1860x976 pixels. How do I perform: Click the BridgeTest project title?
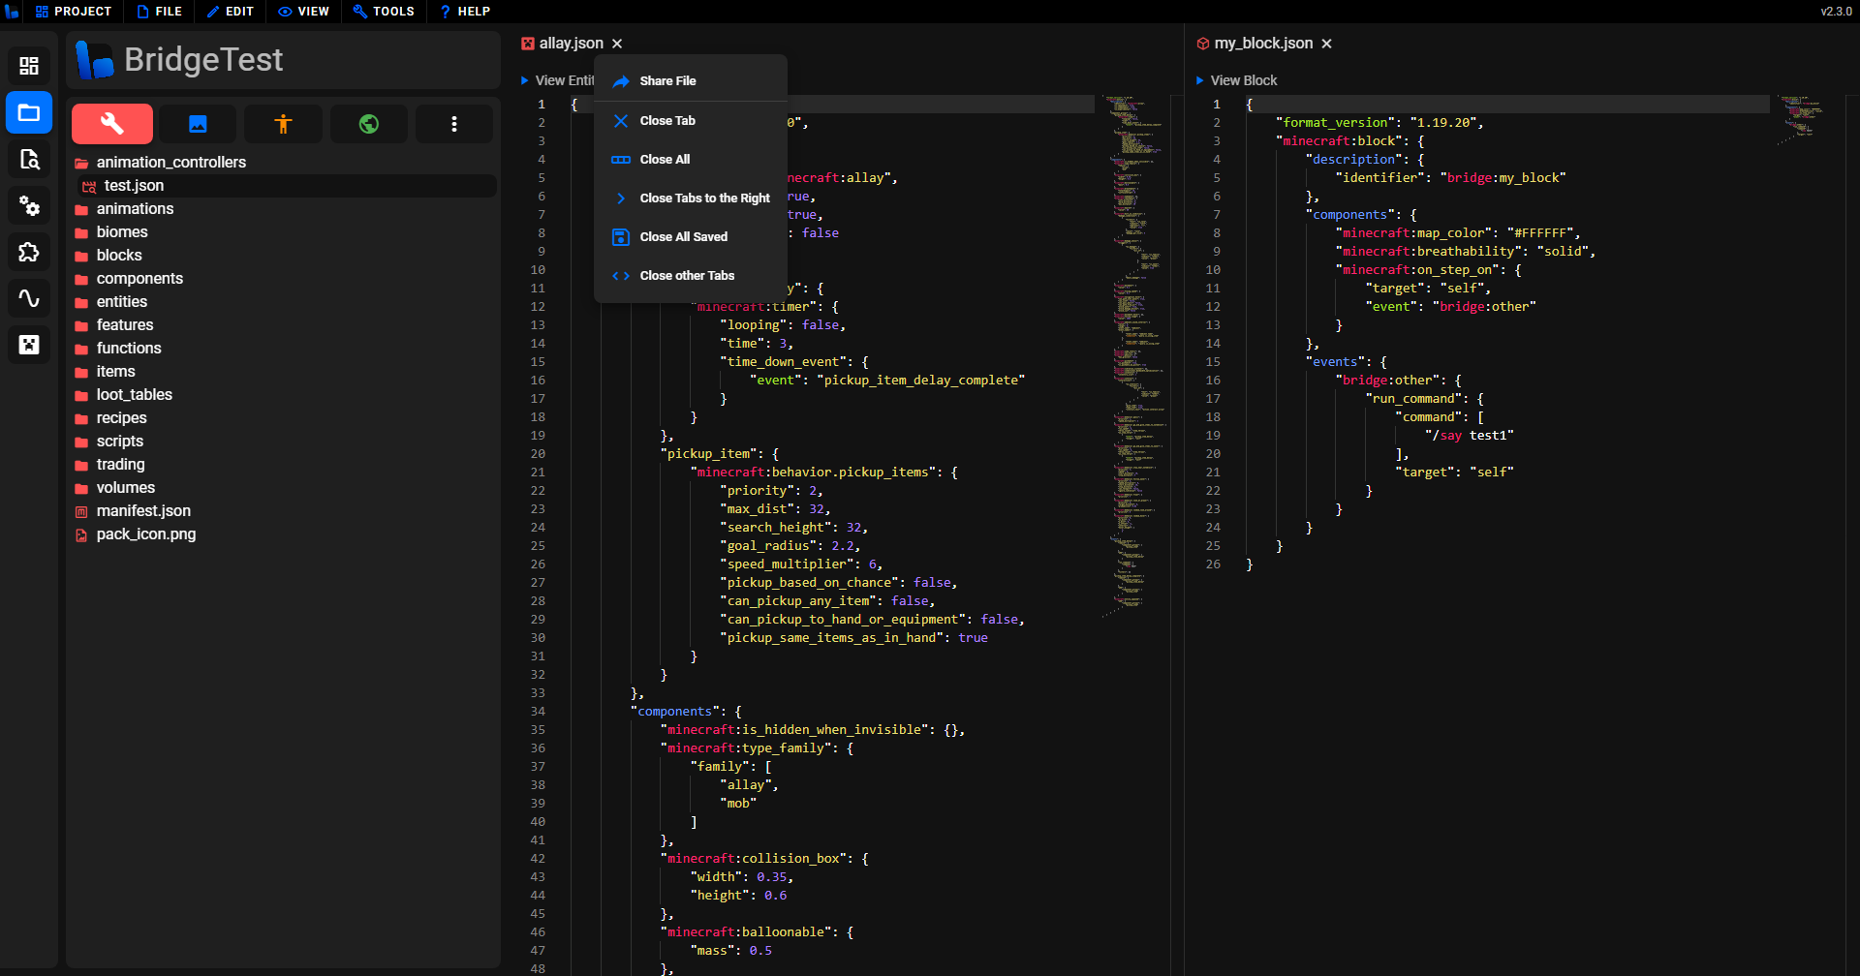[x=203, y=60]
